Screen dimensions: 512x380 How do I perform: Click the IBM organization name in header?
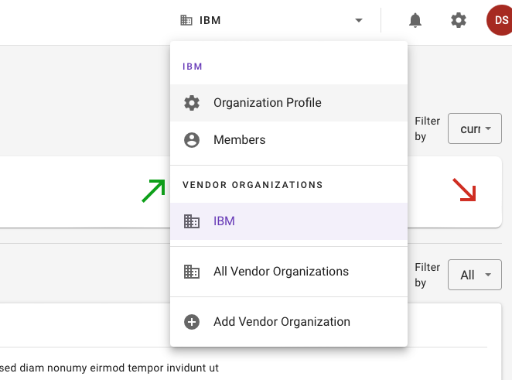(x=210, y=20)
